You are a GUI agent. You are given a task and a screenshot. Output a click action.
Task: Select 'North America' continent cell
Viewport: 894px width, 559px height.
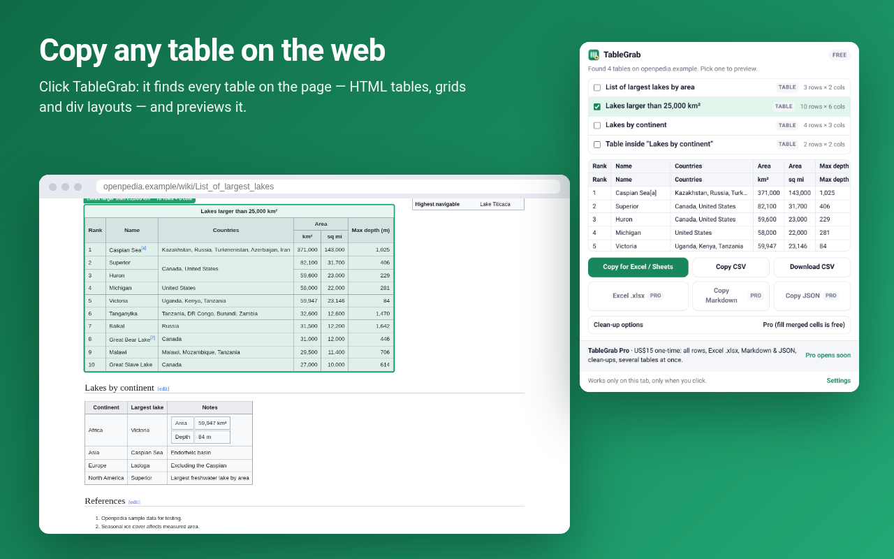[106, 478]
